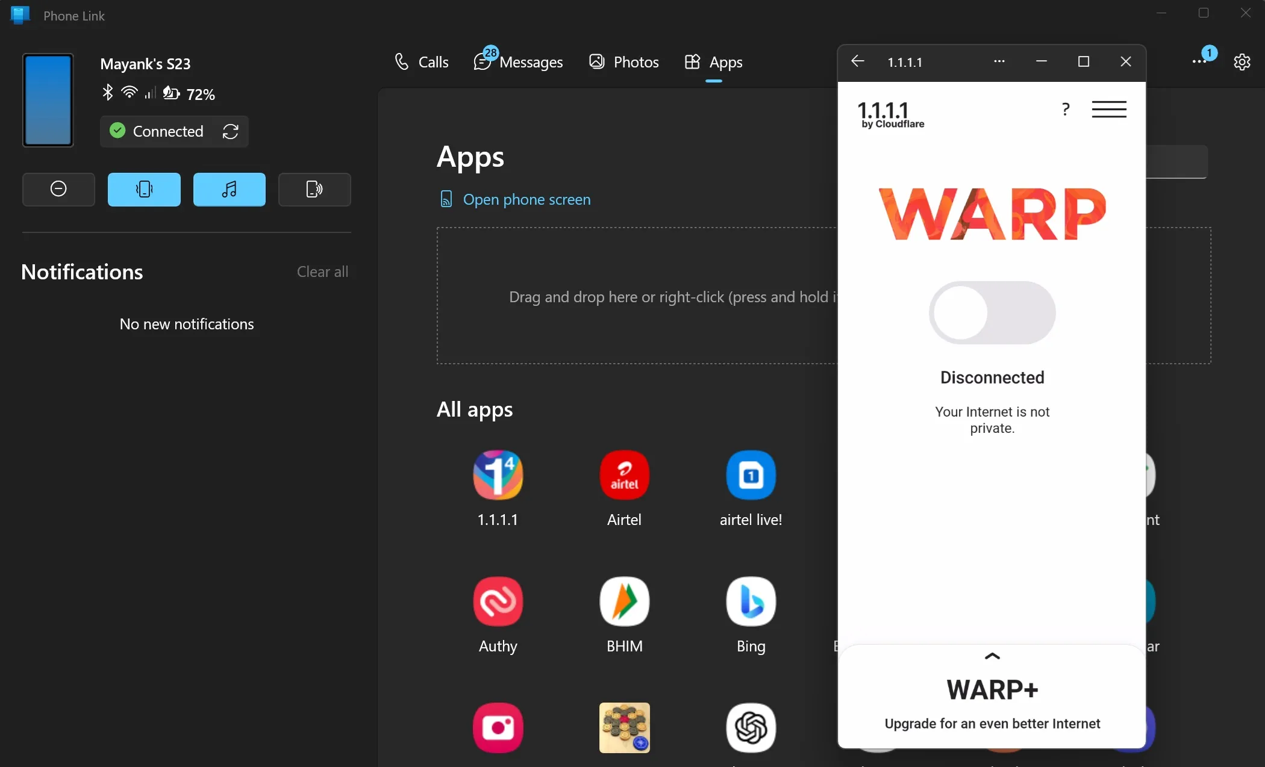Click the ChatGPT app icon

750,728
